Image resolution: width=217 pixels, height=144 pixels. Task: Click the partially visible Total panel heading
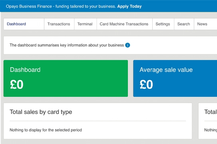tap(211, 112)
